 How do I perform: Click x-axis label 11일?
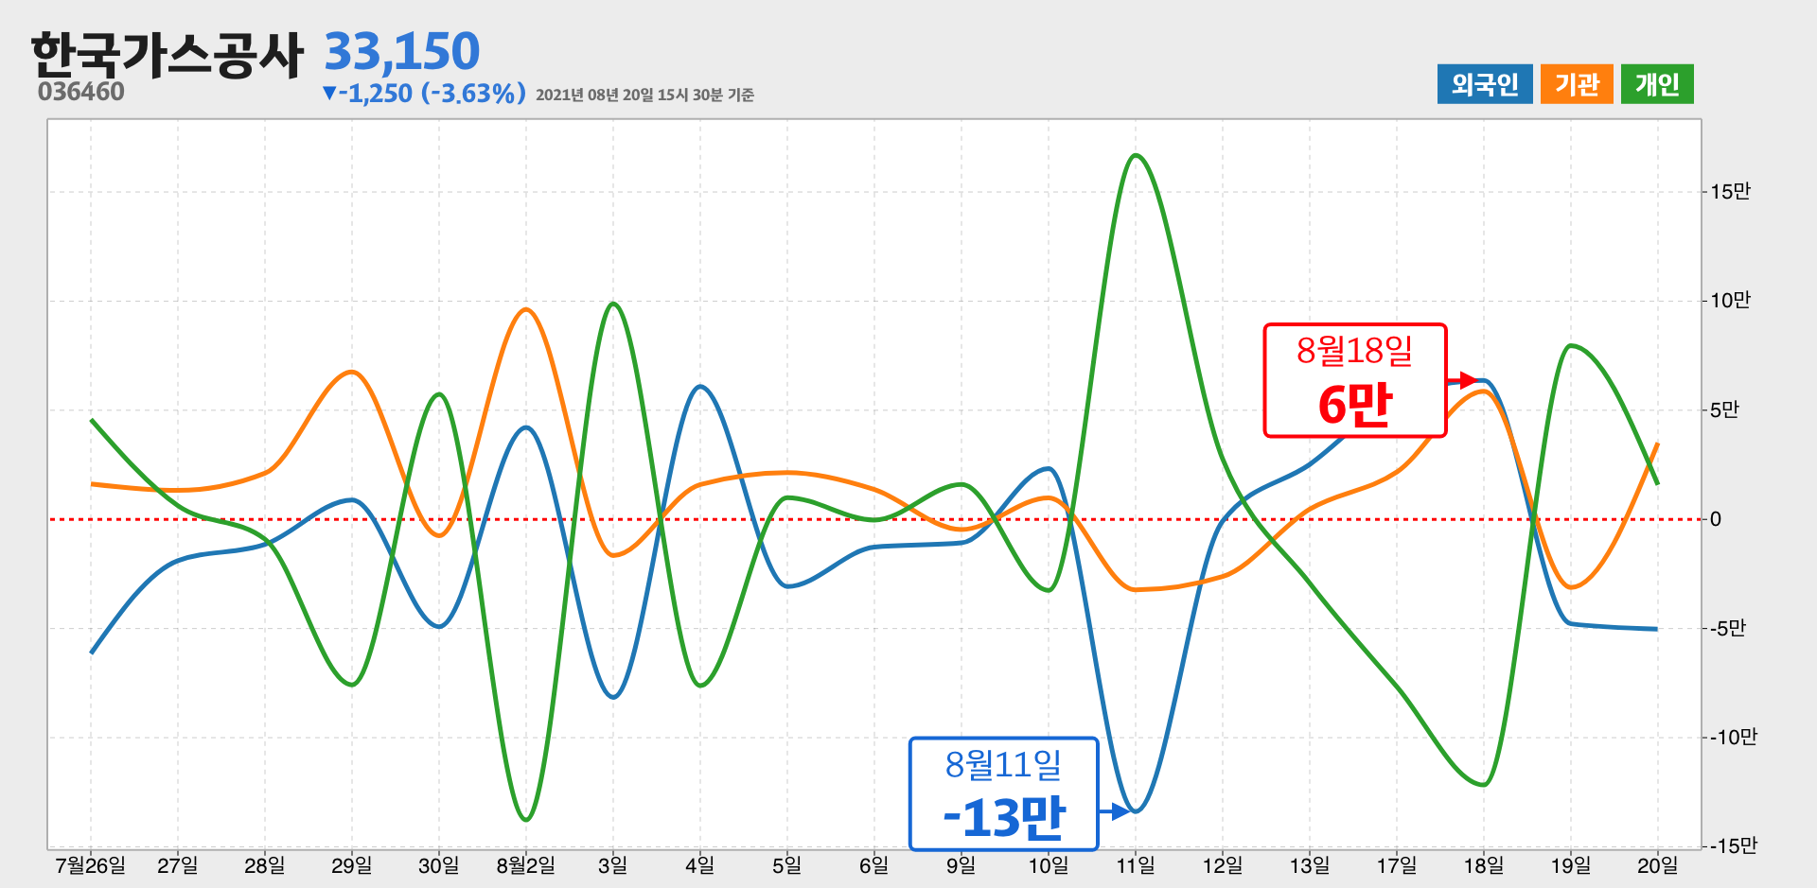click(1136, 865)
